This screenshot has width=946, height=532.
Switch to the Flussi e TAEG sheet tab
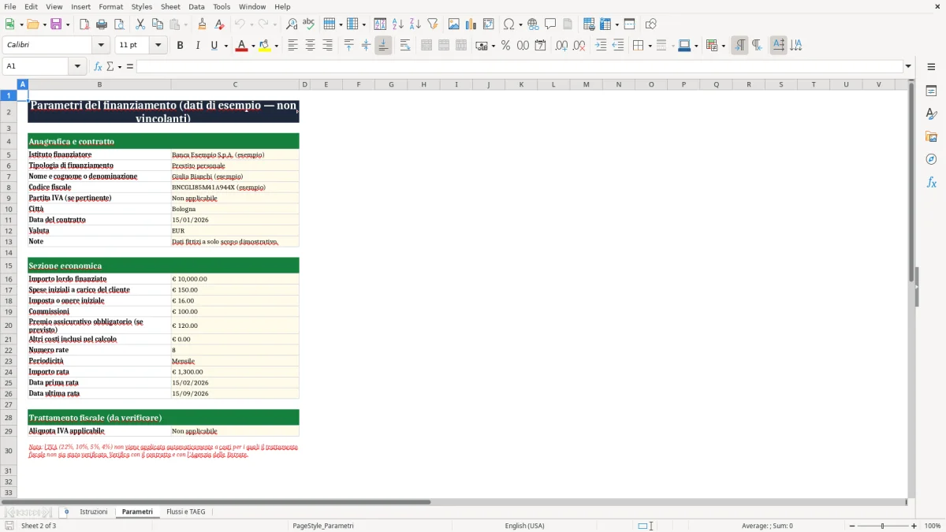tap(186, 512)
